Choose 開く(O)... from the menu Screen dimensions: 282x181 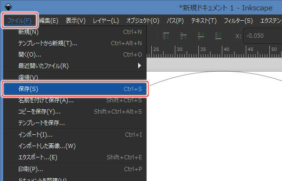coord(75,55)
